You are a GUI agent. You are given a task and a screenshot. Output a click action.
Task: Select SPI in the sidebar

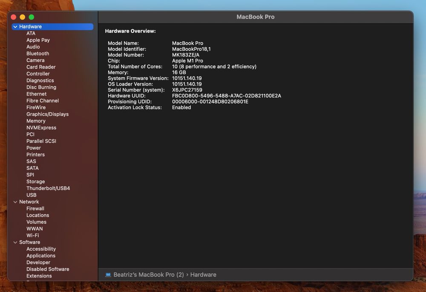coord(30,175)
